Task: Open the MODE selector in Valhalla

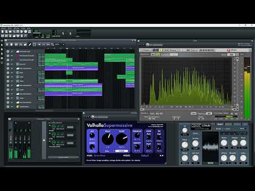Action: point(99,155)
